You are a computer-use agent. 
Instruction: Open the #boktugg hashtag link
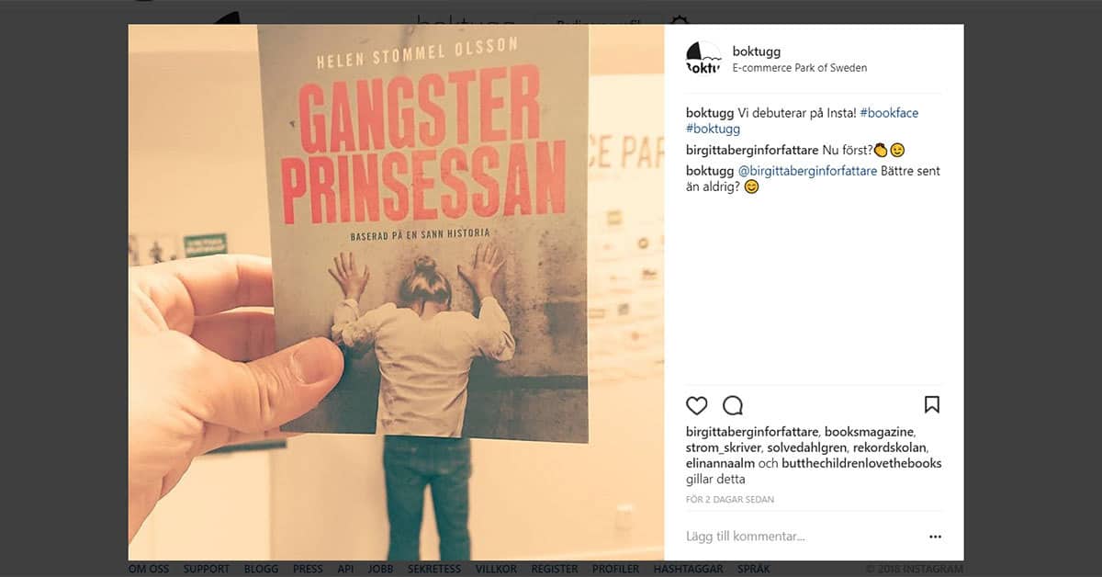(713, 130)
